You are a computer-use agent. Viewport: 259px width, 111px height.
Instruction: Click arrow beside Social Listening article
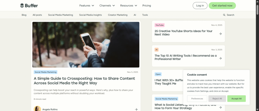tap(220, 107)
